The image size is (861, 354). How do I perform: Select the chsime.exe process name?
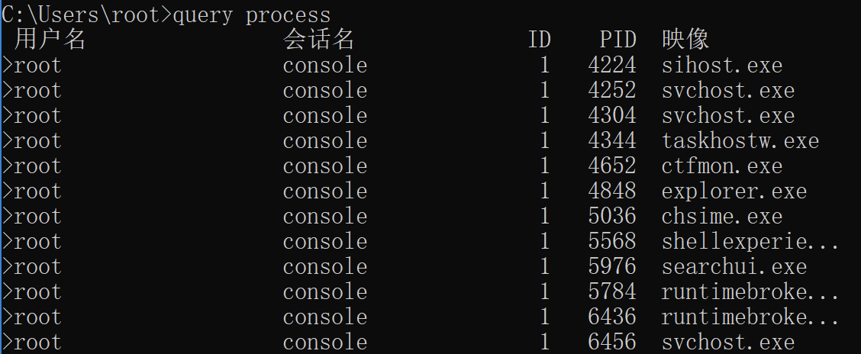[721, 217]
